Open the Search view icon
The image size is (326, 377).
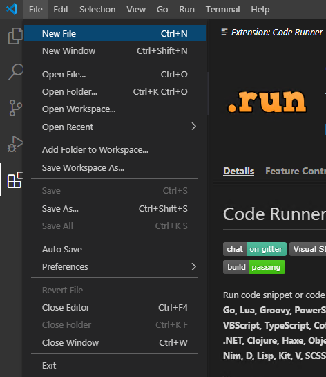tap(16, 72)
